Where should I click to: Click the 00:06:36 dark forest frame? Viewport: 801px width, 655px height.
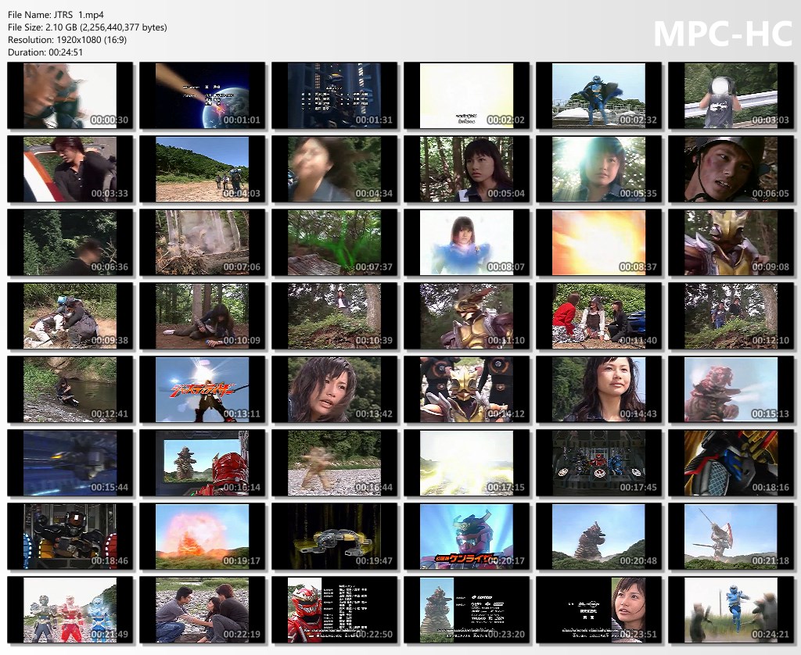click(70, 242)
